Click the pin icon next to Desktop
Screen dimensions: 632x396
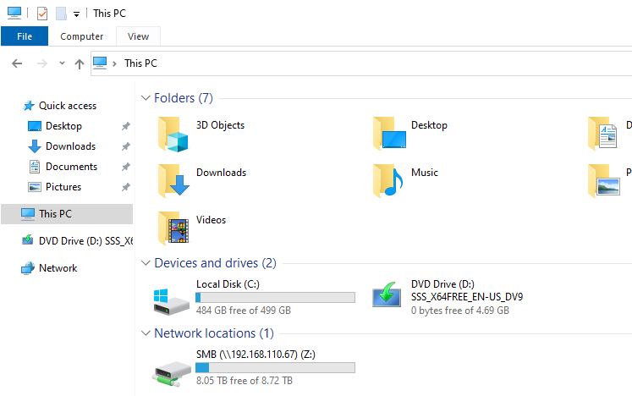(x=126, y=126)
